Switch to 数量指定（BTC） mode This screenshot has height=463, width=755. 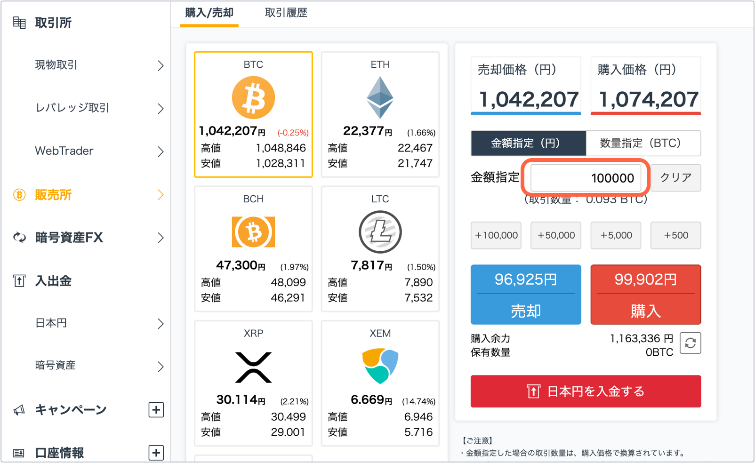[643, 143]
